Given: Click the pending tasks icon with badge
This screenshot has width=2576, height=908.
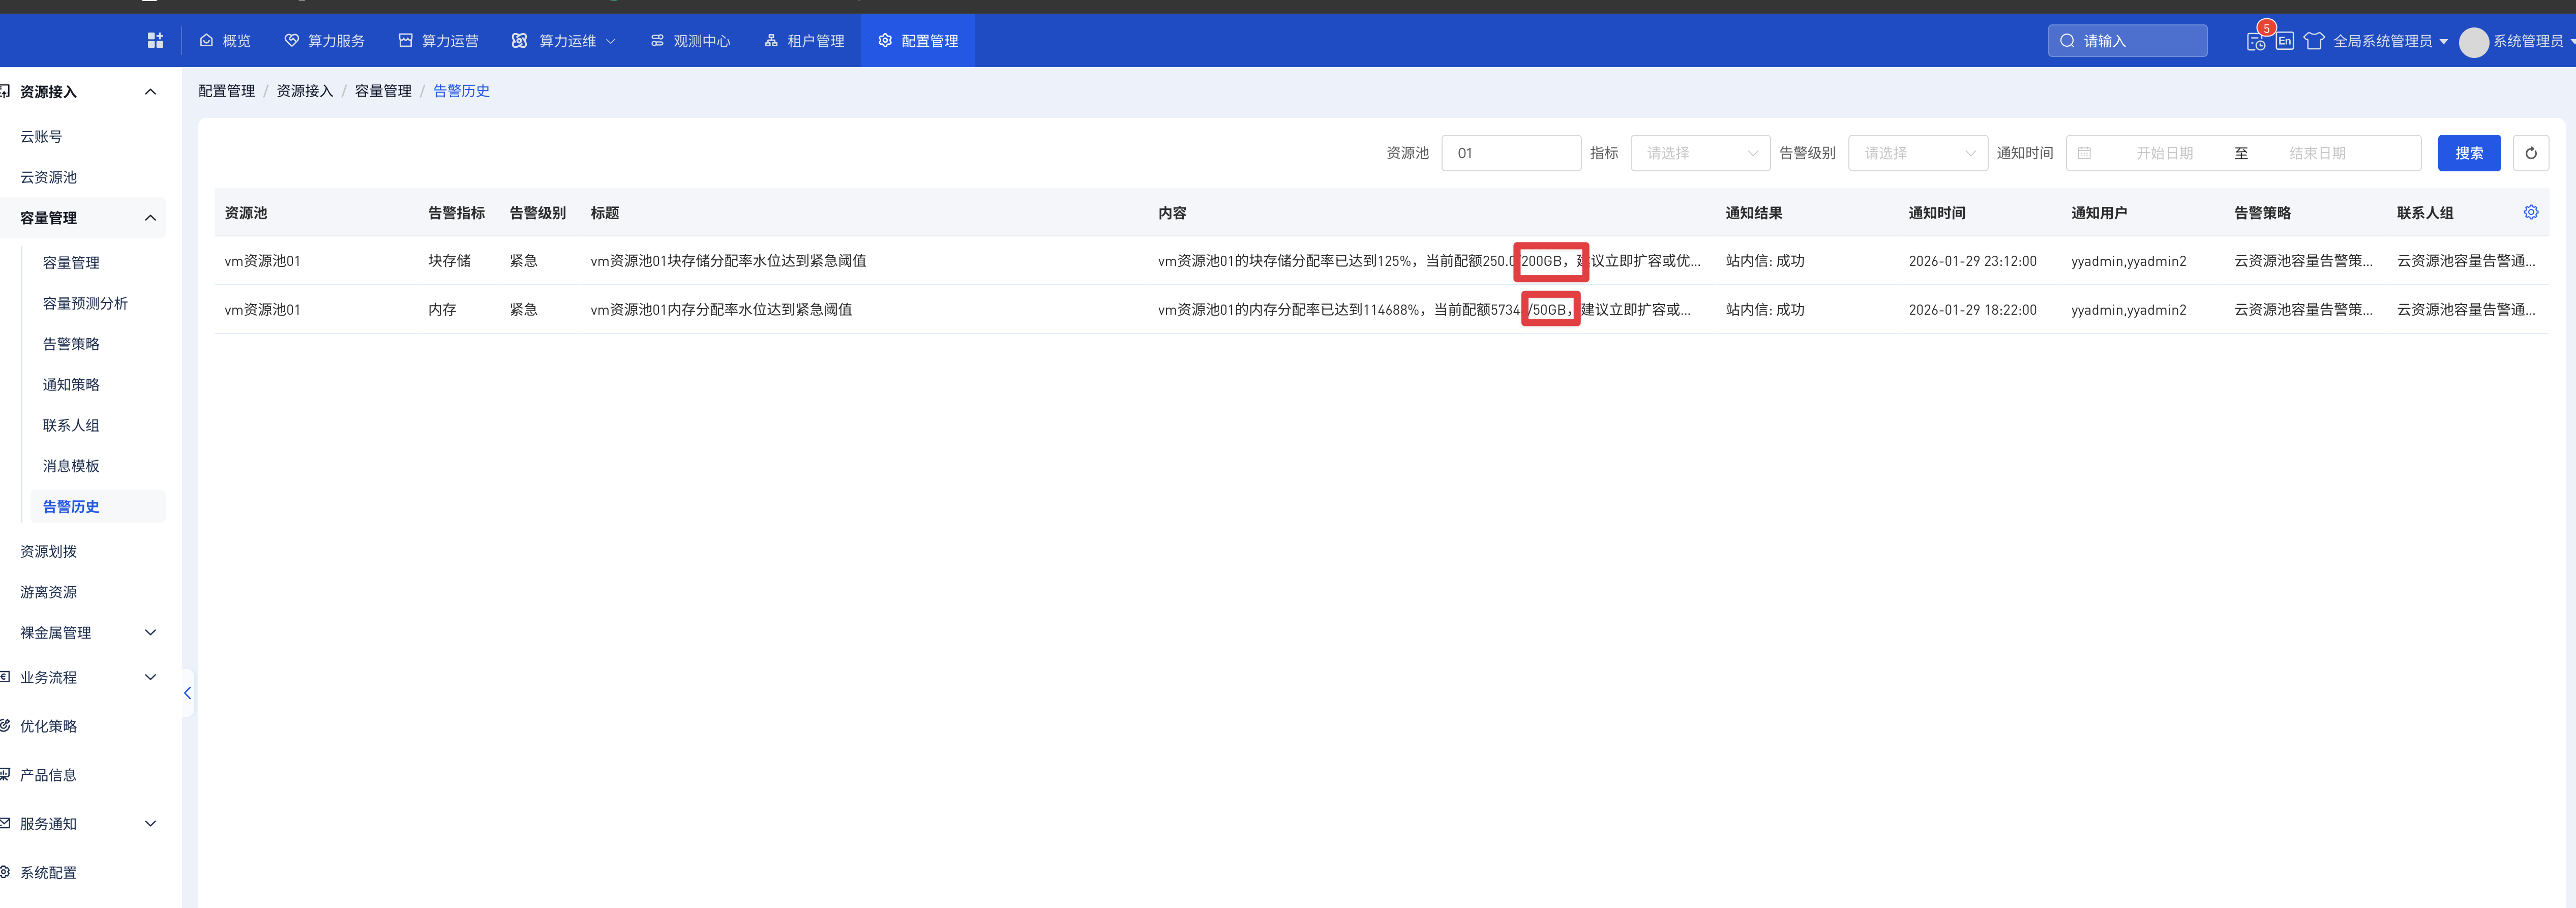Looking at the screenshot, I should point(2256,41).
